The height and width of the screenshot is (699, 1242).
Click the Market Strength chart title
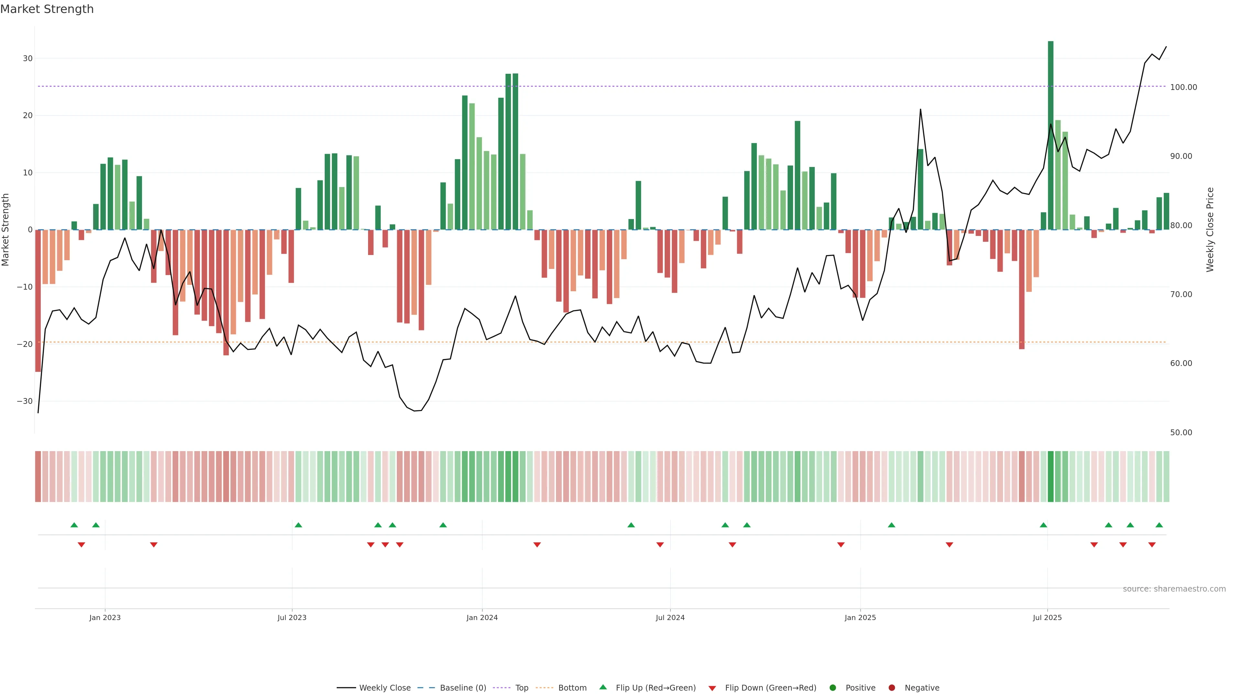pos(47,9)
